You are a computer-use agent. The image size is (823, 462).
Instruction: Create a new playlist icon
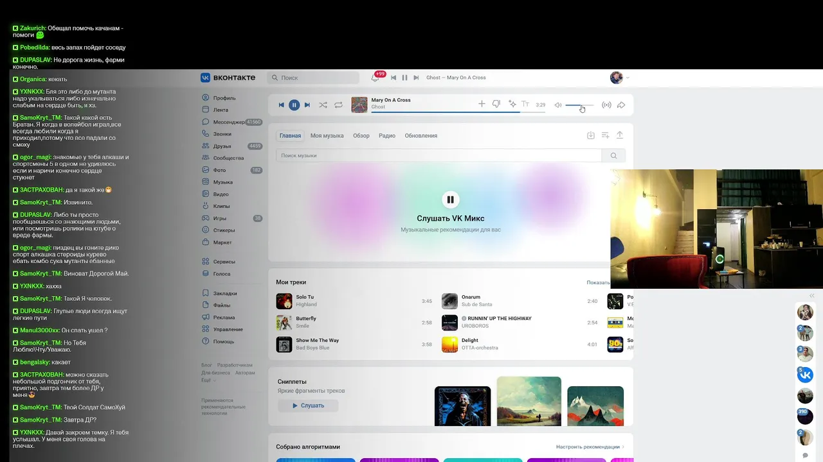click(x=605, y=135)
